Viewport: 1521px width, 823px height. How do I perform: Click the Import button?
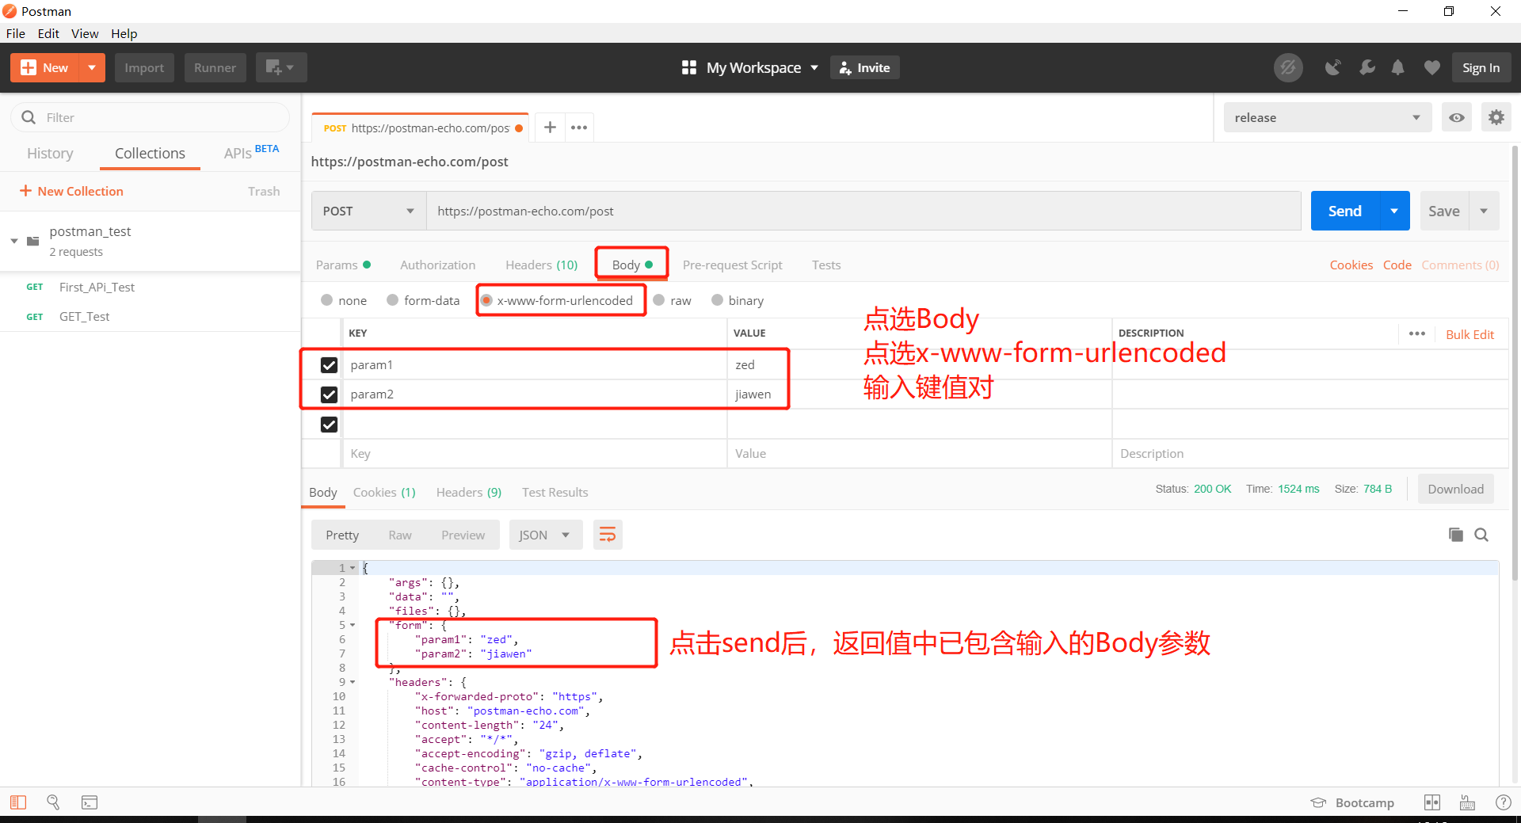coord(144,67)
